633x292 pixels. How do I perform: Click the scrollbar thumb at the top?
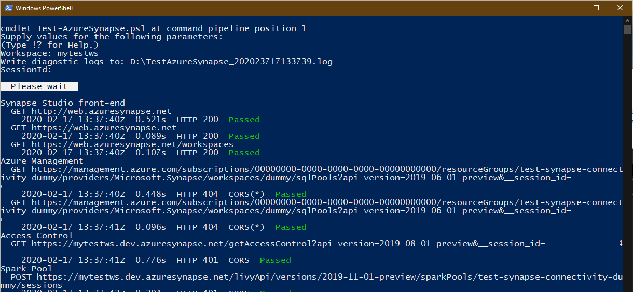tap(627, 29)
